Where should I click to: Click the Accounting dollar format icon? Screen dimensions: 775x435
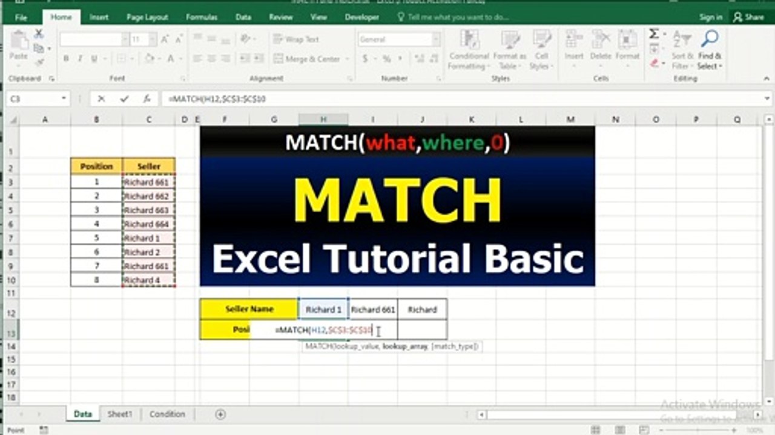point(366,59)
